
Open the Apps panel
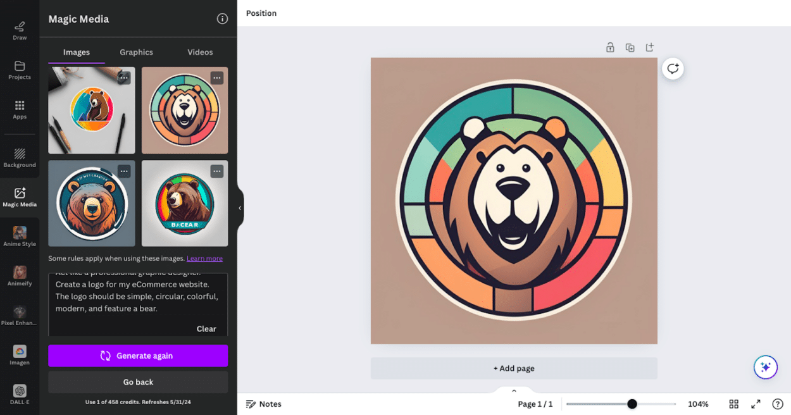pos(19,108)
